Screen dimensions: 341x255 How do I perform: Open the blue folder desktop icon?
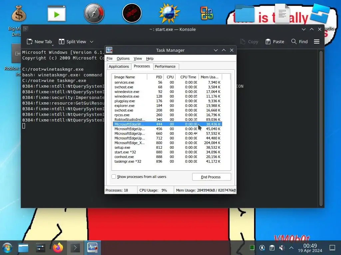(x=245, y=13)
